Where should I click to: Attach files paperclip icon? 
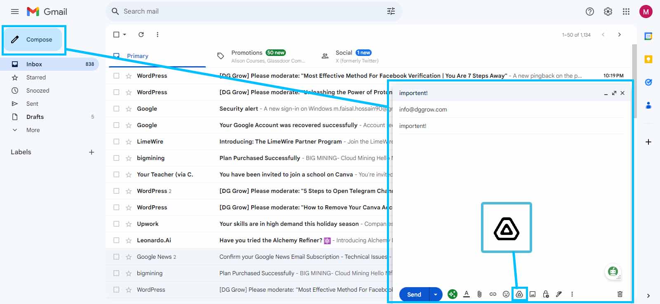pyautogui.click(x=479, y=294)
